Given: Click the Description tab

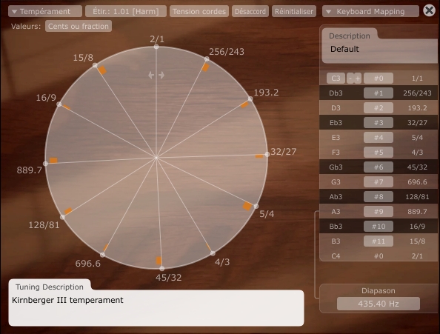Looking at the screenshot, I should (x=350, y=36).
